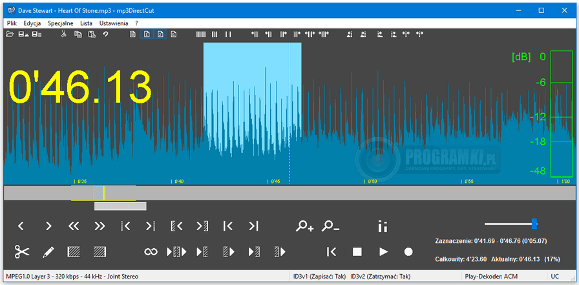Undo the last edit with curved arrow icon
The width and height of the screenshot is (579, 285).
click(105, 34)
